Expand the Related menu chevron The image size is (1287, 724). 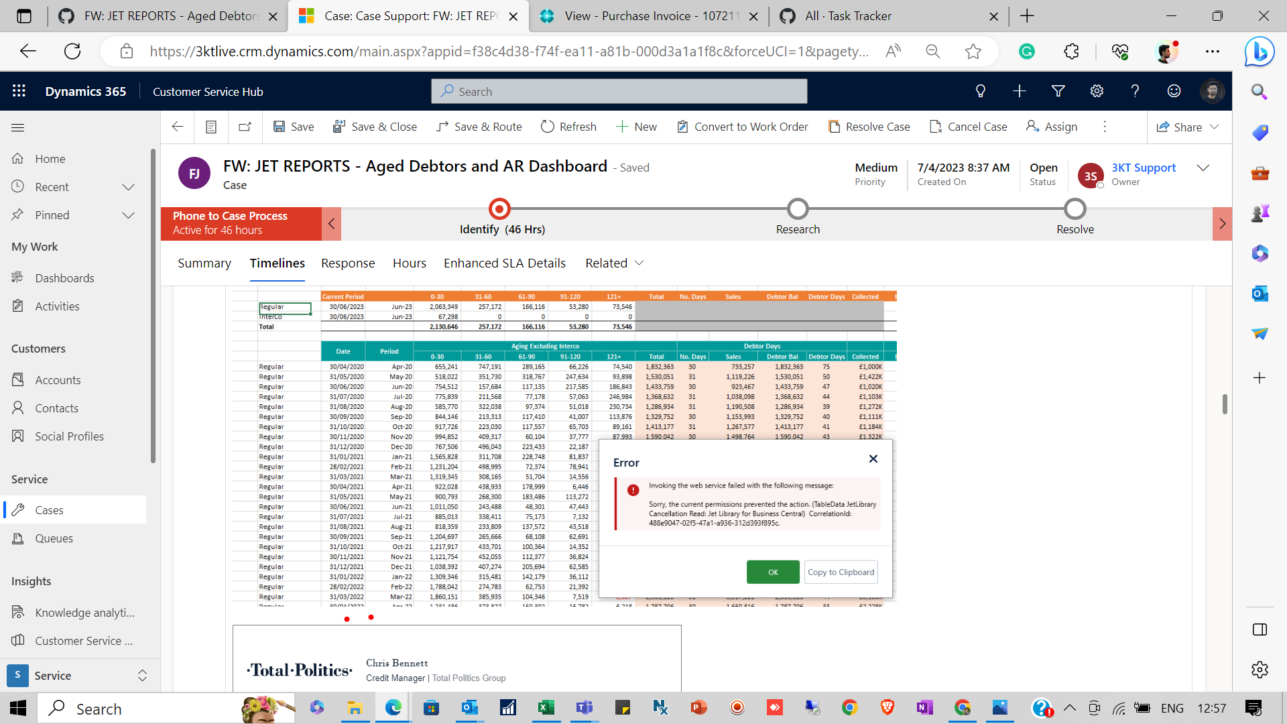tap(638, 263)
